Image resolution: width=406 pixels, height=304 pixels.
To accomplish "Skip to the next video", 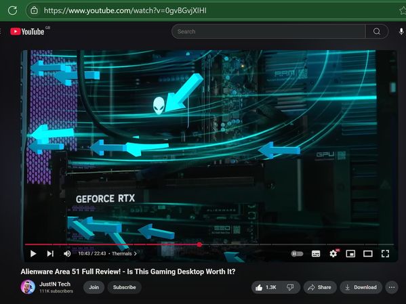I will pos(50,253).
